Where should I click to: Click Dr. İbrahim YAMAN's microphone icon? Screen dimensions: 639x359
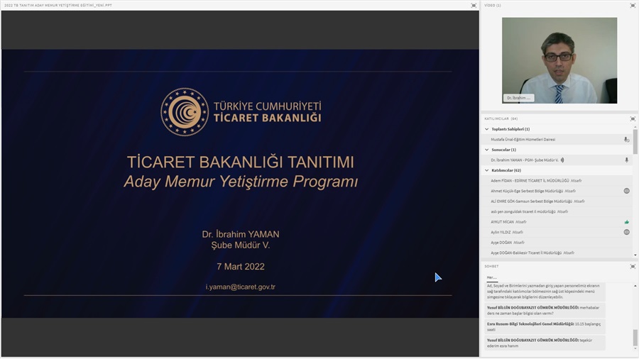coord(626,160)
